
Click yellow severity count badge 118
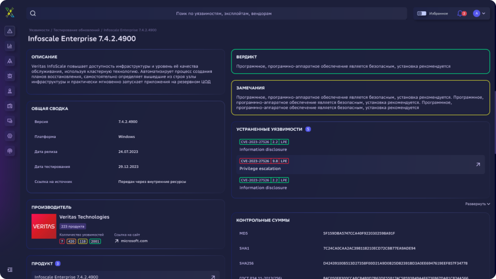coord(83,242)
